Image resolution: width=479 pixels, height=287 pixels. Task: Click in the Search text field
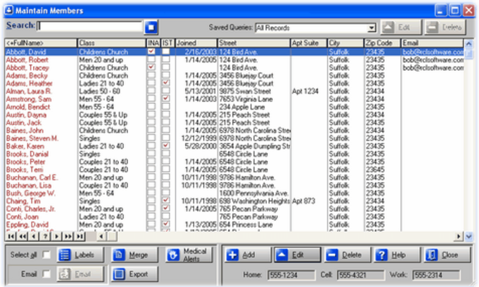90,27
